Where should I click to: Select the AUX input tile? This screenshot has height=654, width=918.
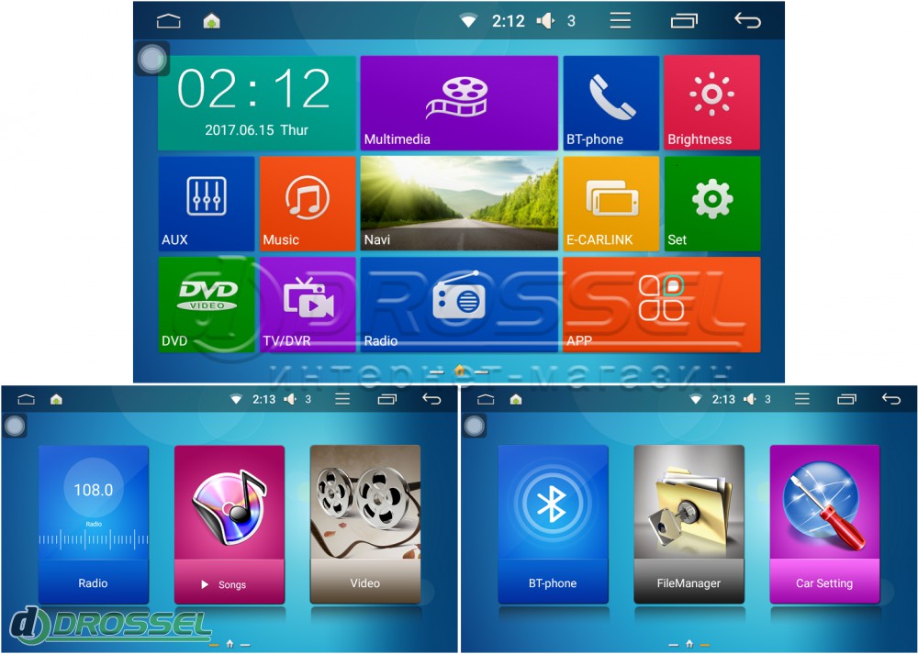click(206, 204)
